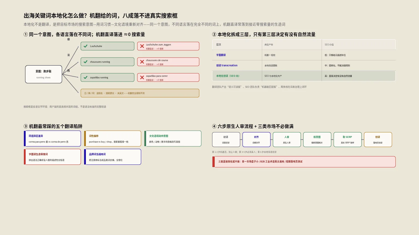
Task: Select the 初译 process step
Action: (226, 140)
